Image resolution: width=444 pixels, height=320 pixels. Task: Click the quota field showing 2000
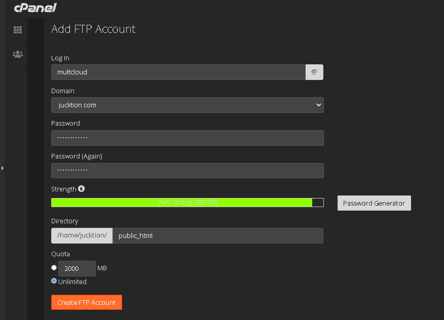click(x=77, y=268)
